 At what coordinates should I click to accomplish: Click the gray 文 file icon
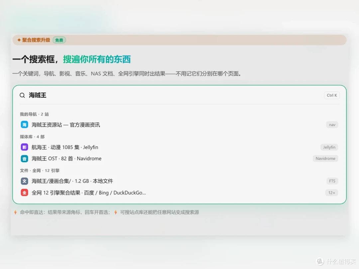point(24,181)
